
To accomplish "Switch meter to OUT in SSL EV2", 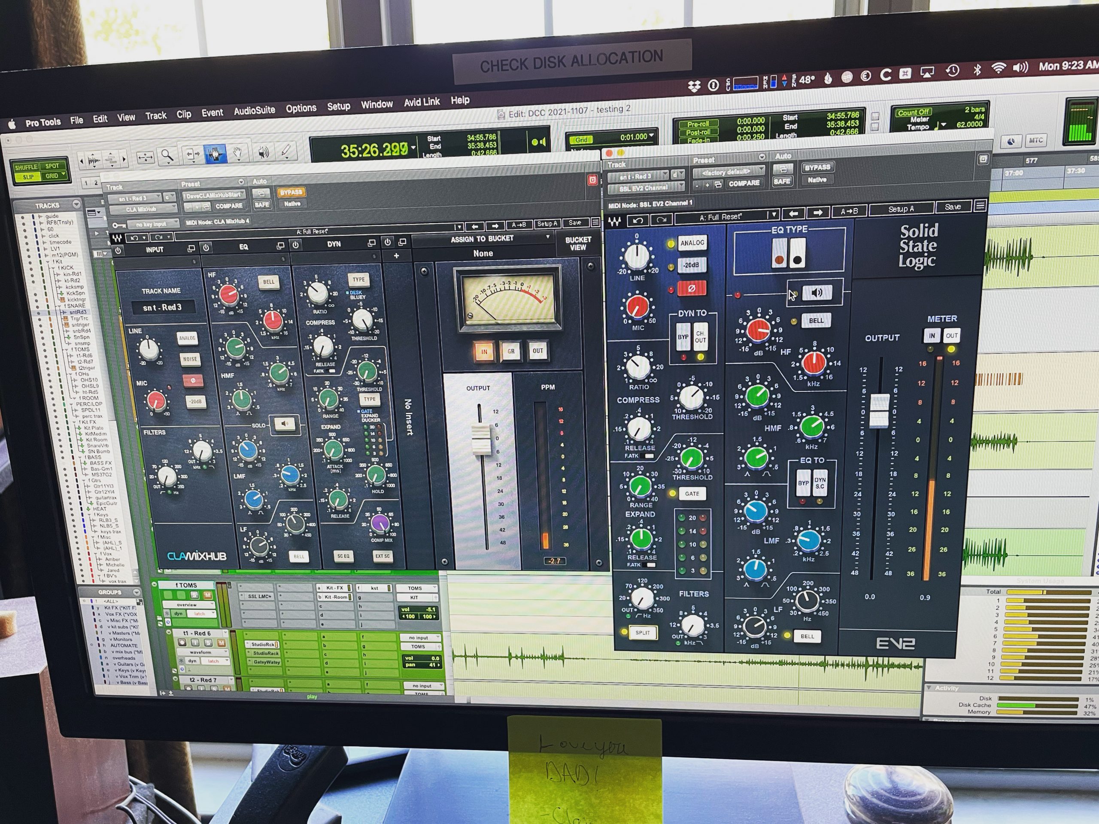I will (x=951, y=336).
